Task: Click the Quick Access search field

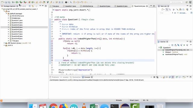Action: 176,2
